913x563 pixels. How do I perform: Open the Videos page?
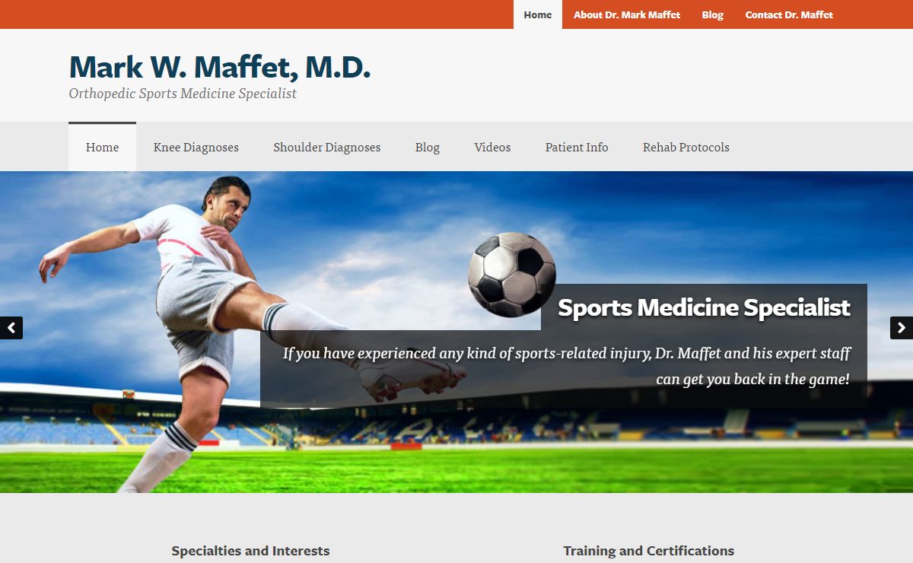click(x=493, y=147)
